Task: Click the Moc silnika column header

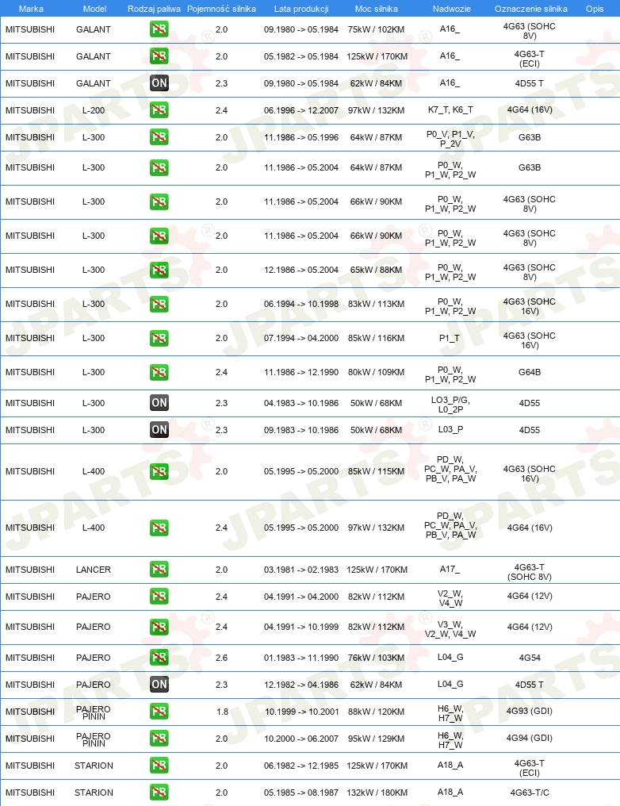Action: [376, 9]
